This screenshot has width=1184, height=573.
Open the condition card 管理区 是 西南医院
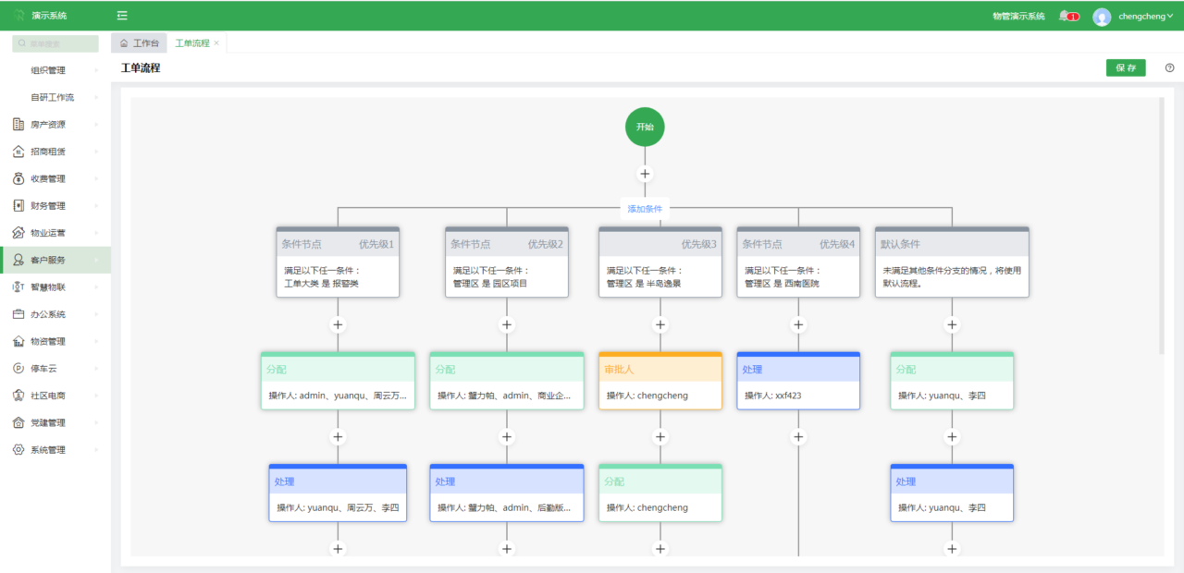click(x=798, y=262)
